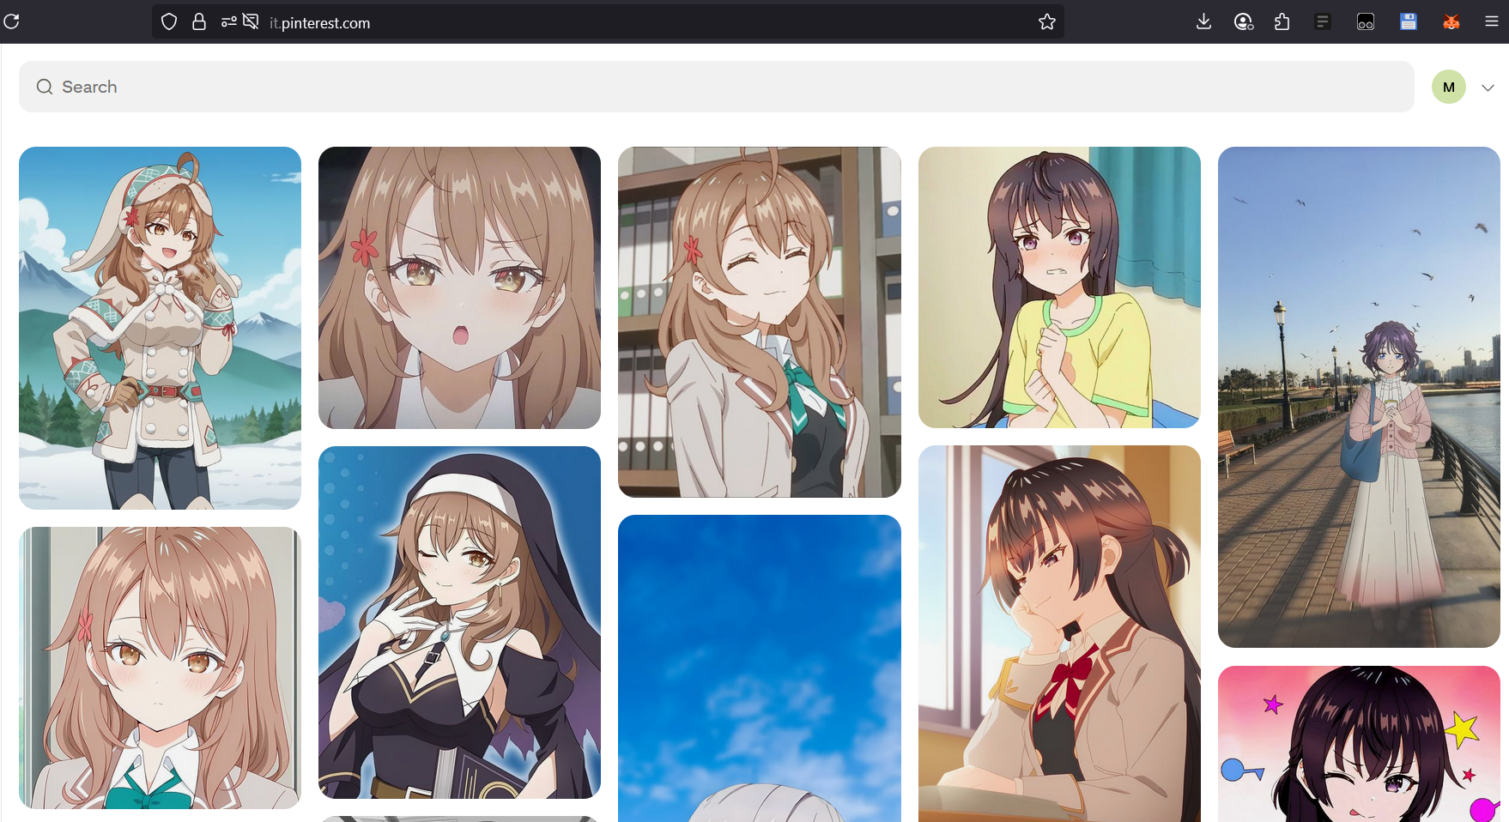Screen dimensions: 1509x822
Task: Open the browser account icon
Action: pyautogui.click(x=1243, y=22)
